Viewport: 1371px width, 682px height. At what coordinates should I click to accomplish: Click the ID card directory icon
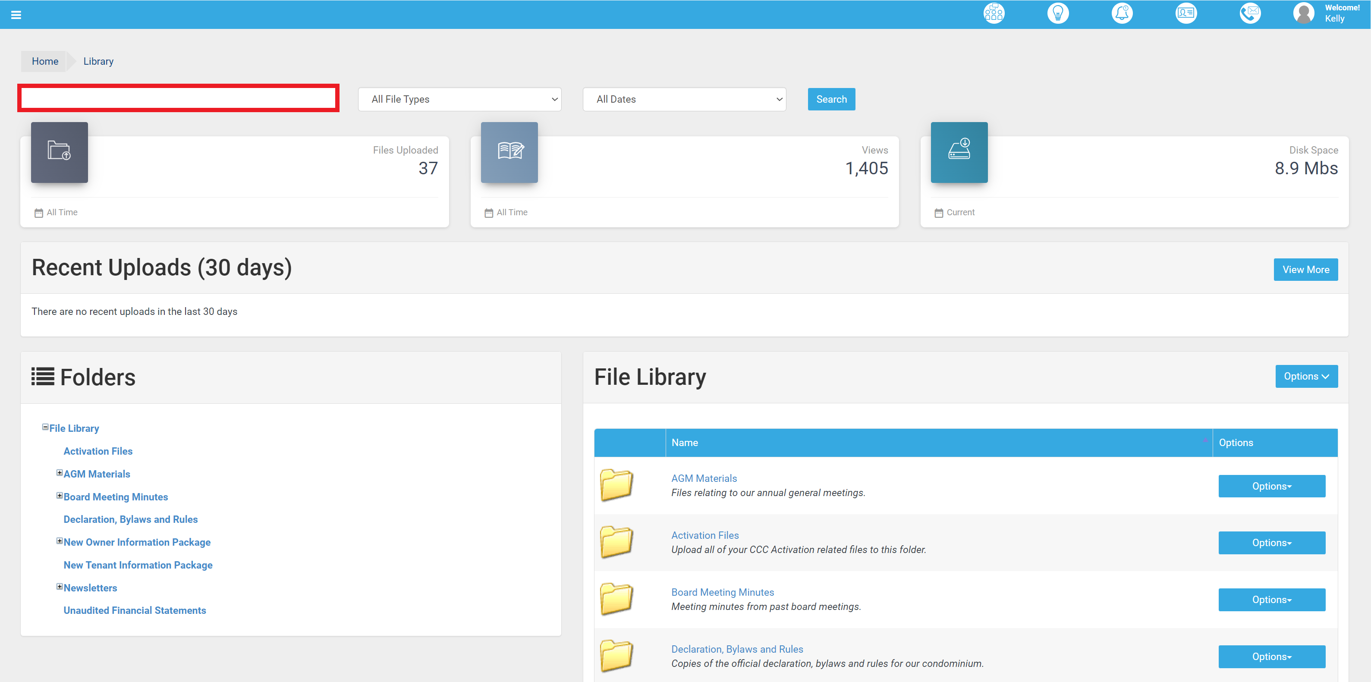[x=1186, y=13]
